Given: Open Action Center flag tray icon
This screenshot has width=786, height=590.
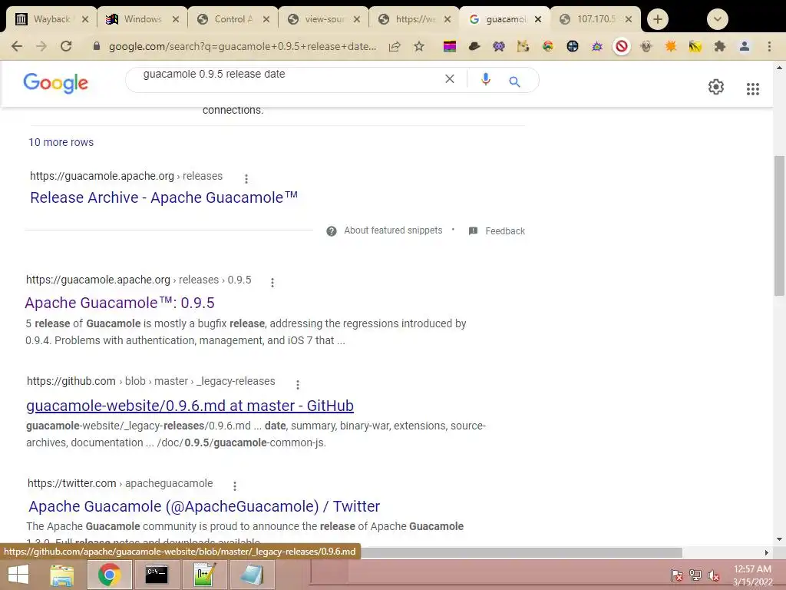Looking at the screenshot, I should tap(677, 575).
